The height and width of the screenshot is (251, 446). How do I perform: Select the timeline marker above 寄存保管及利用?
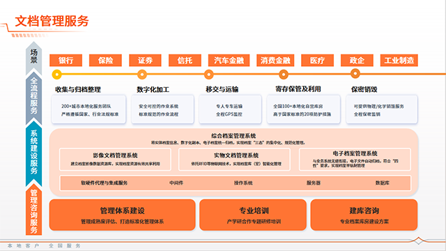pos(284,75)
